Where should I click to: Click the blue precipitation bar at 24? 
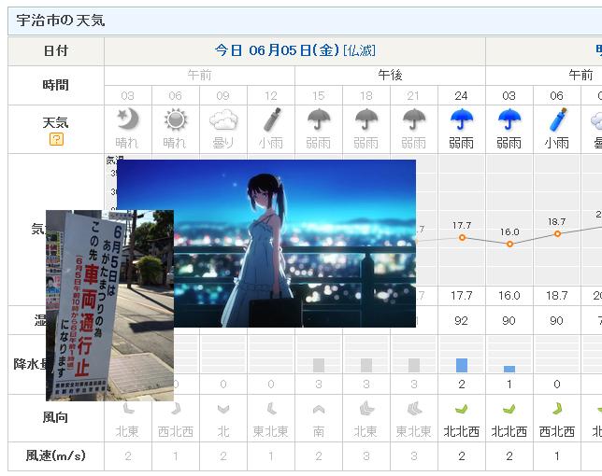point(462,365)
